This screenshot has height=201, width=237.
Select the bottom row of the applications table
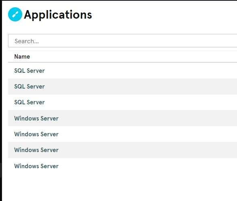coord(123,166)
